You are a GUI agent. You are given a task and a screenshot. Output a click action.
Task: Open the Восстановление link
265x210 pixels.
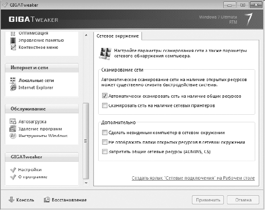[69, 200]
